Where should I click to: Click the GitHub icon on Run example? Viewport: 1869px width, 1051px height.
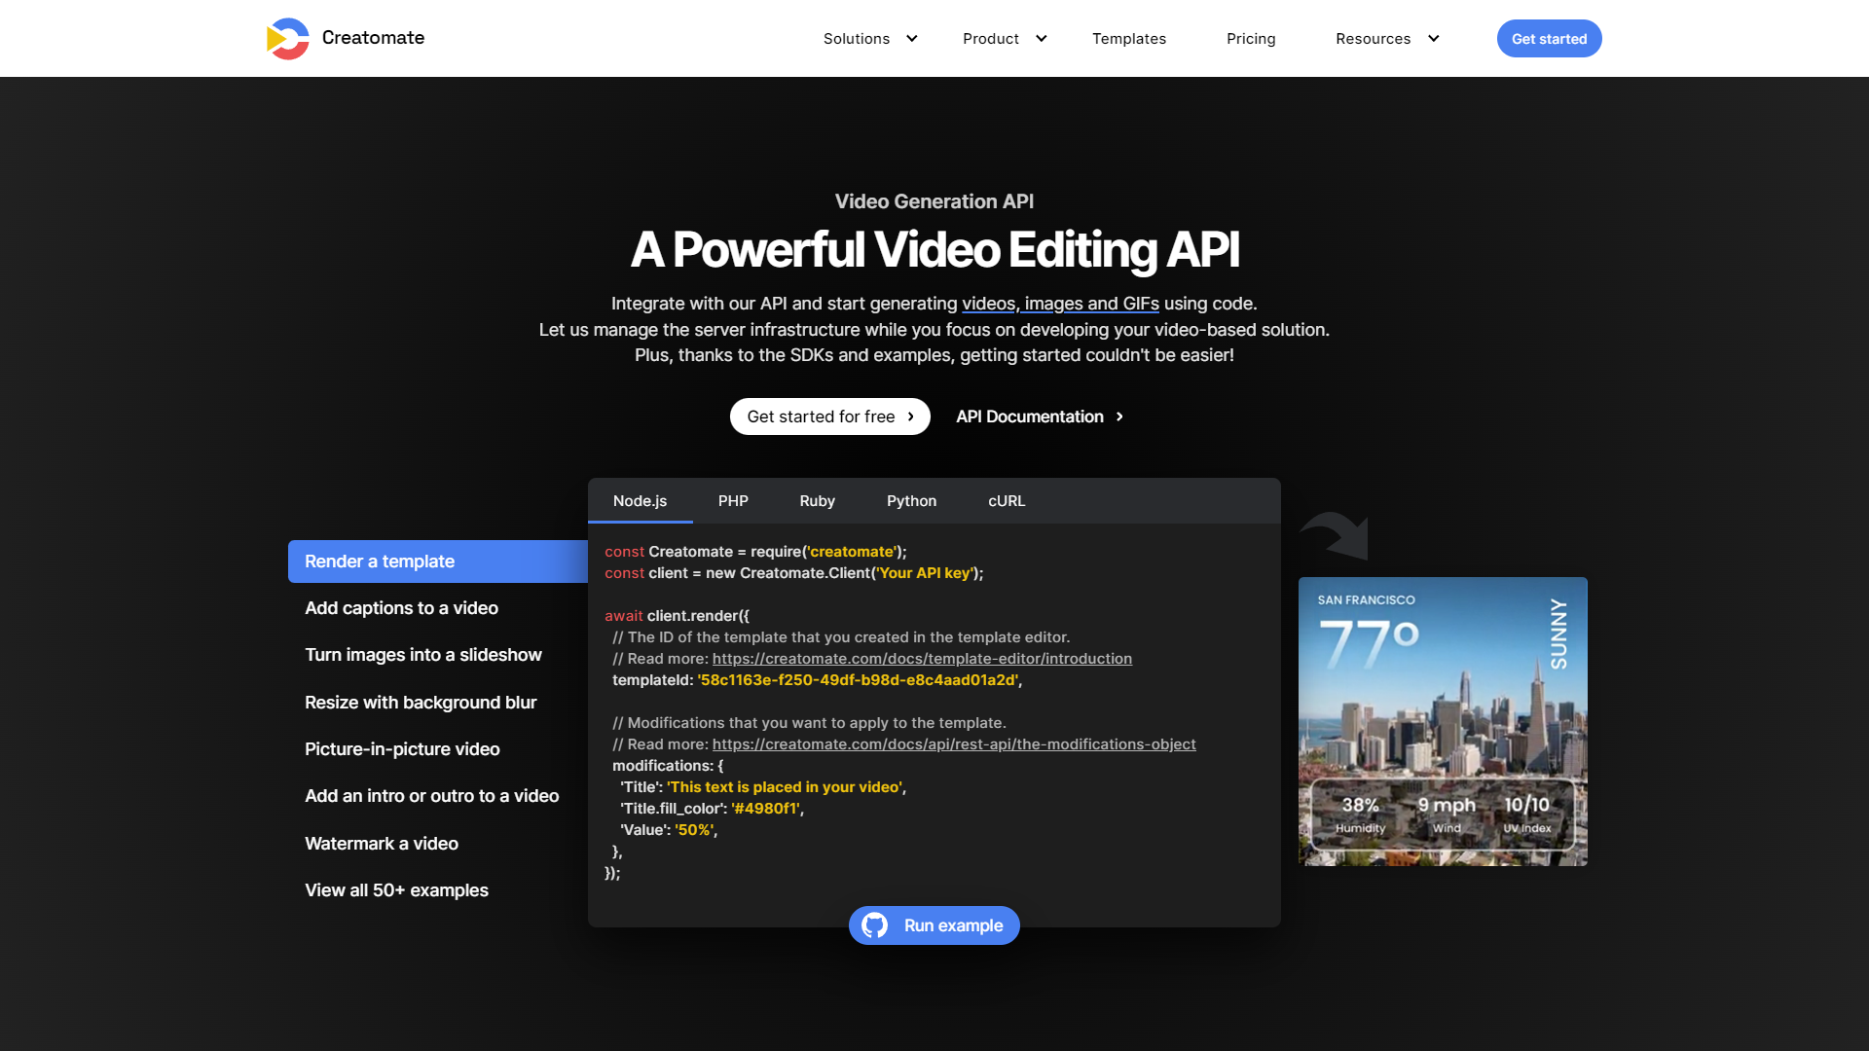pyautogui.click(x=874, y=925)
